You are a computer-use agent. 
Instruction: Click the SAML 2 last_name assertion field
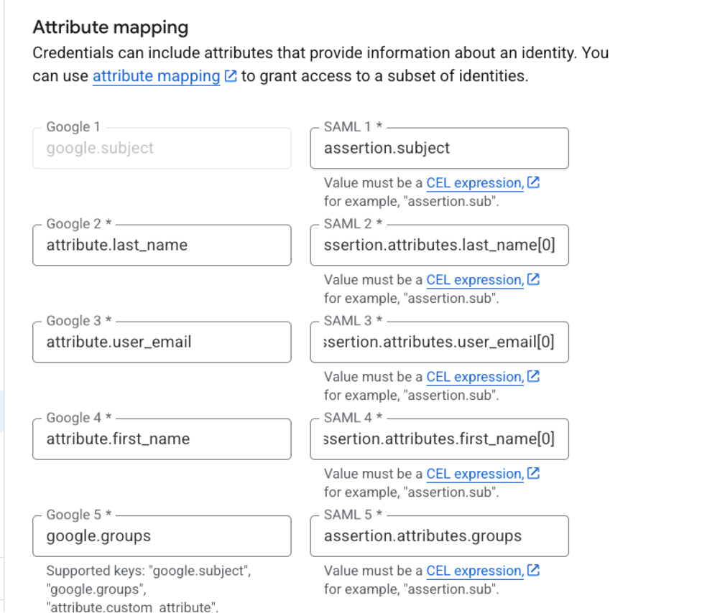pos(438,245)
